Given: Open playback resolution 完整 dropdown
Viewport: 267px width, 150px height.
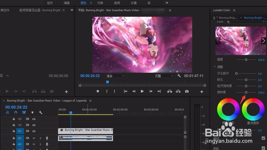Looking at the screenshot, I should pos(164,76).
